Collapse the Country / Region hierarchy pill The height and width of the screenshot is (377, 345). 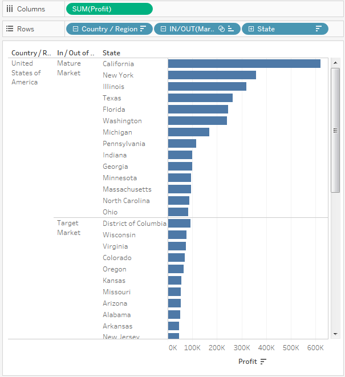pos(75,29)
